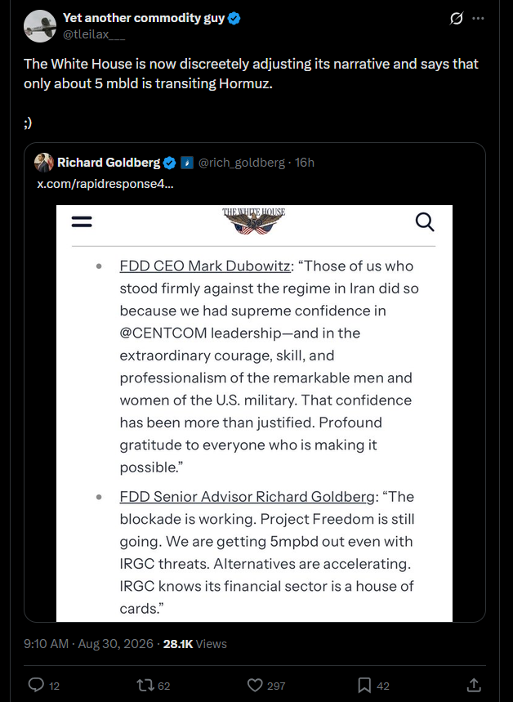Like the post with the heart icon
This screenshot has width=513, height=702.
[255, 686]
